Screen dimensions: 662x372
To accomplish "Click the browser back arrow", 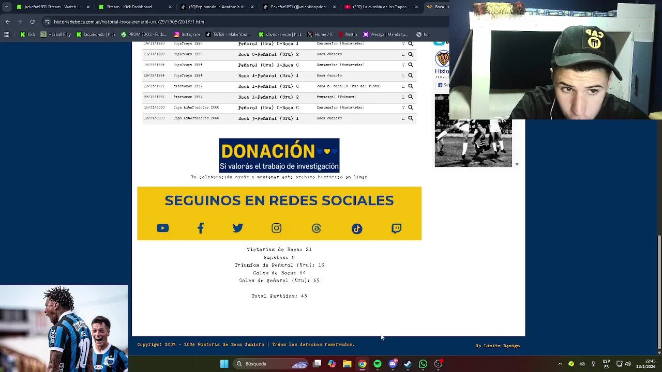I will click(x=7, y=22).
